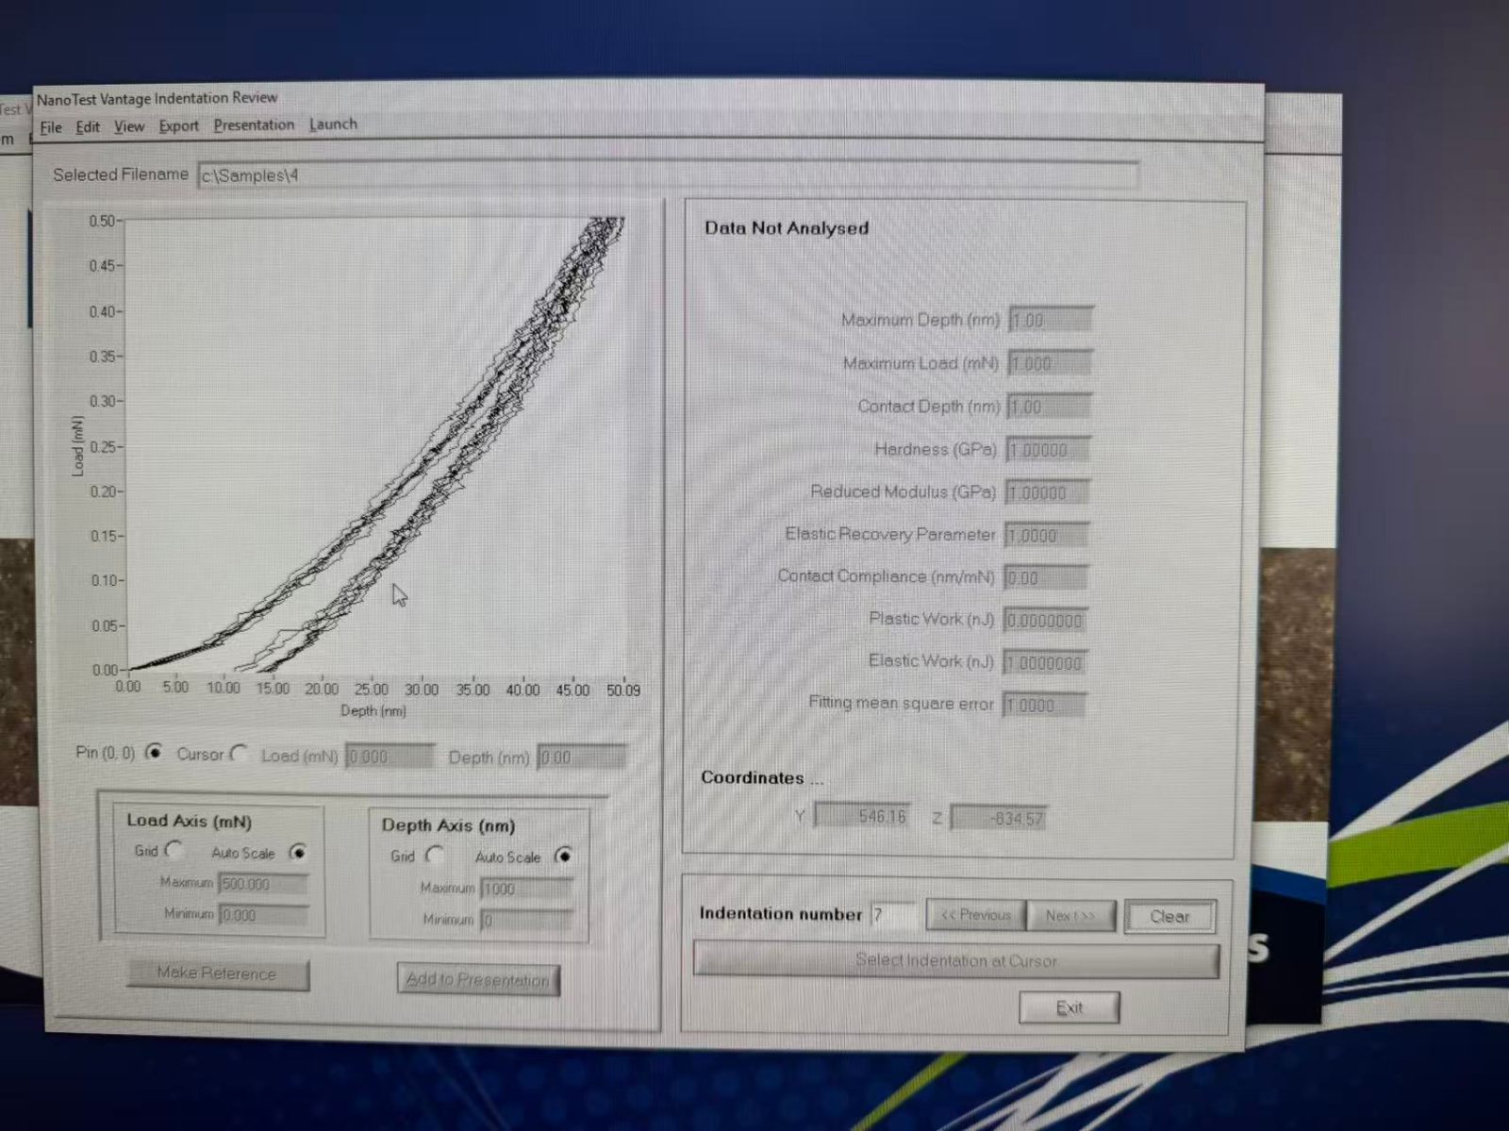
Task: Open the File menu
Action: [51, 127]
